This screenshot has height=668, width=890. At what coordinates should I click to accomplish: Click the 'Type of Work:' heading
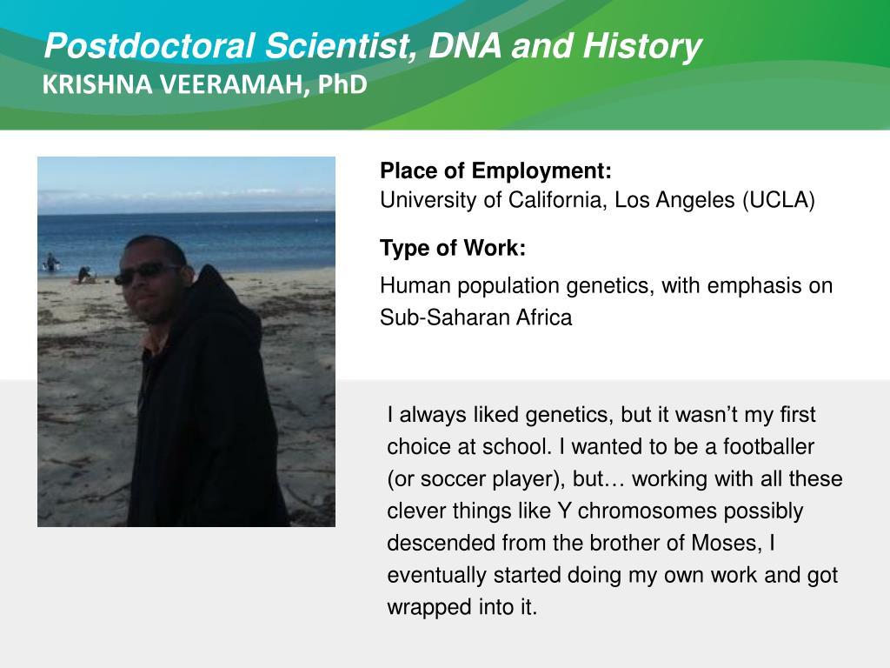[452, 248]
